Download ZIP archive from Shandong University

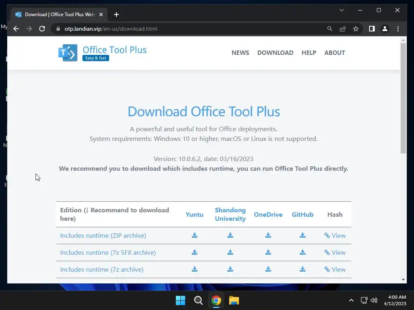[230, 235]
